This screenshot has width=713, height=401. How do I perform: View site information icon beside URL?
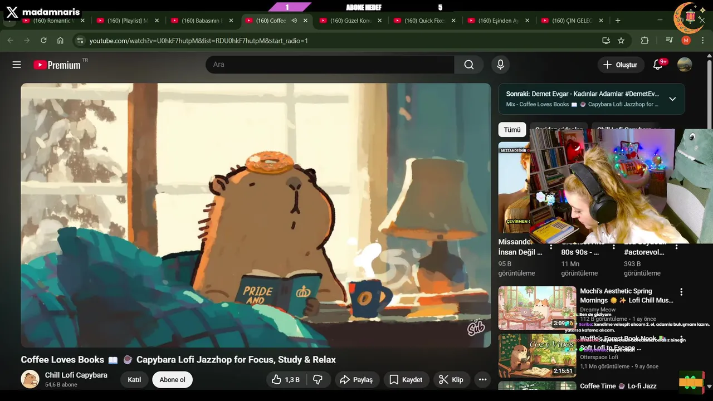[80, 41]
